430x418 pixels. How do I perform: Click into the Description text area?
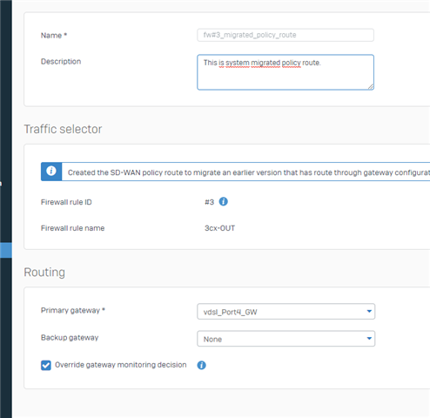click(286, 72)
